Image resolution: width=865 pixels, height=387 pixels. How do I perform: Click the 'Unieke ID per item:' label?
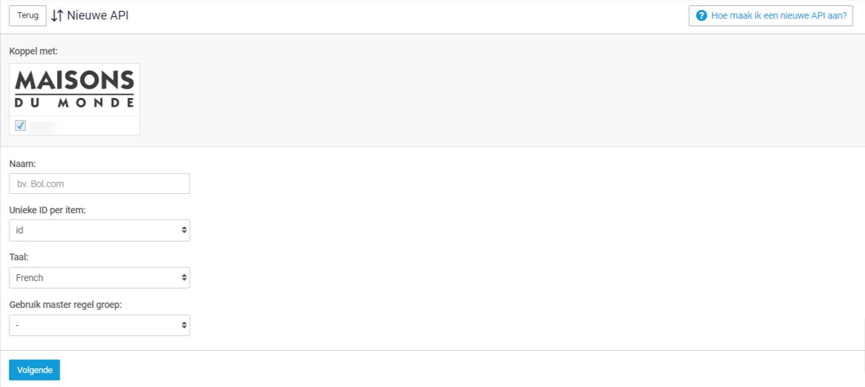click(x=48, y=210)
